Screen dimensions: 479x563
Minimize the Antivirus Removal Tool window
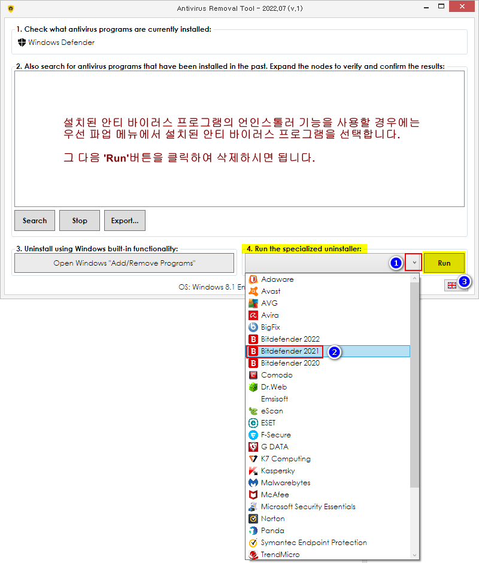pyautogui.click(x=426, y=7)
